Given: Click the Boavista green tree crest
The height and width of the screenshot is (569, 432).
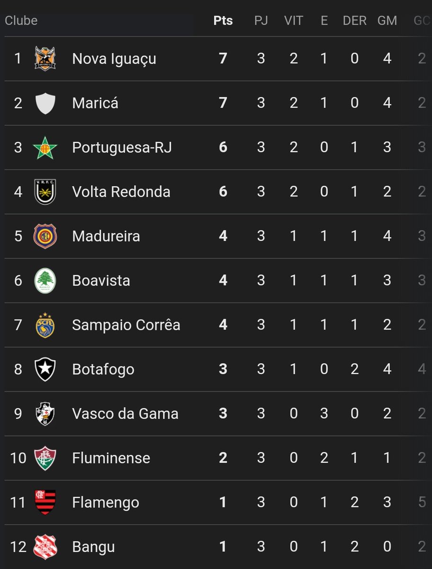Looking at the screenshot, I should (x=45, y=281).
